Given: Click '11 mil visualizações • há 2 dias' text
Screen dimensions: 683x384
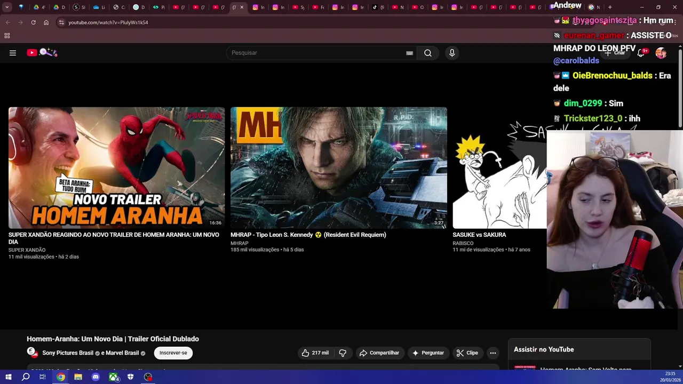Looking at the screenshot, I should point(44,257).
